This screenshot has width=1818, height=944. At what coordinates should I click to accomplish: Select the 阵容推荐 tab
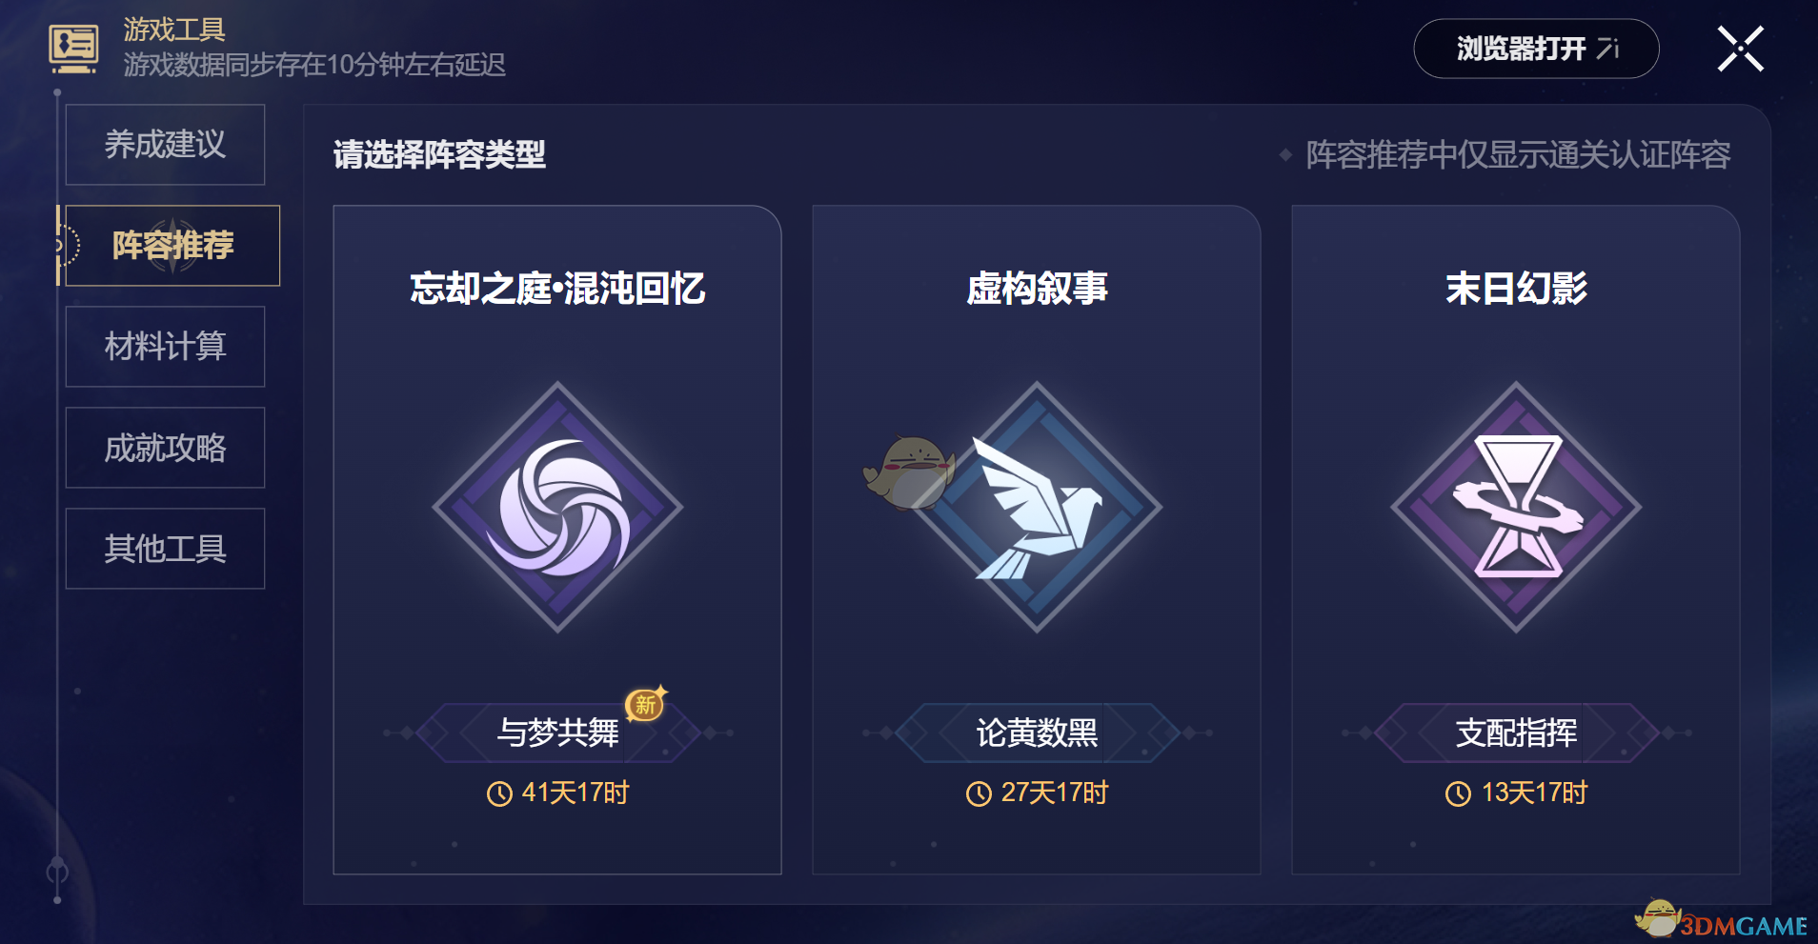(172, 246)
